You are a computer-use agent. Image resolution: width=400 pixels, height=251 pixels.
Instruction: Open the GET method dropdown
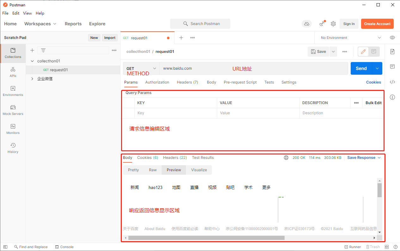[x=141, y=68]
